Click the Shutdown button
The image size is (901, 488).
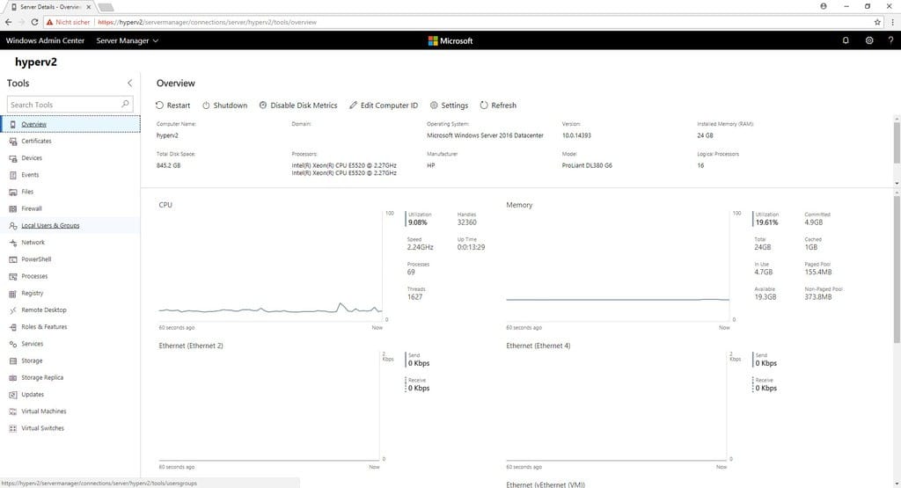tap(224, 105)
